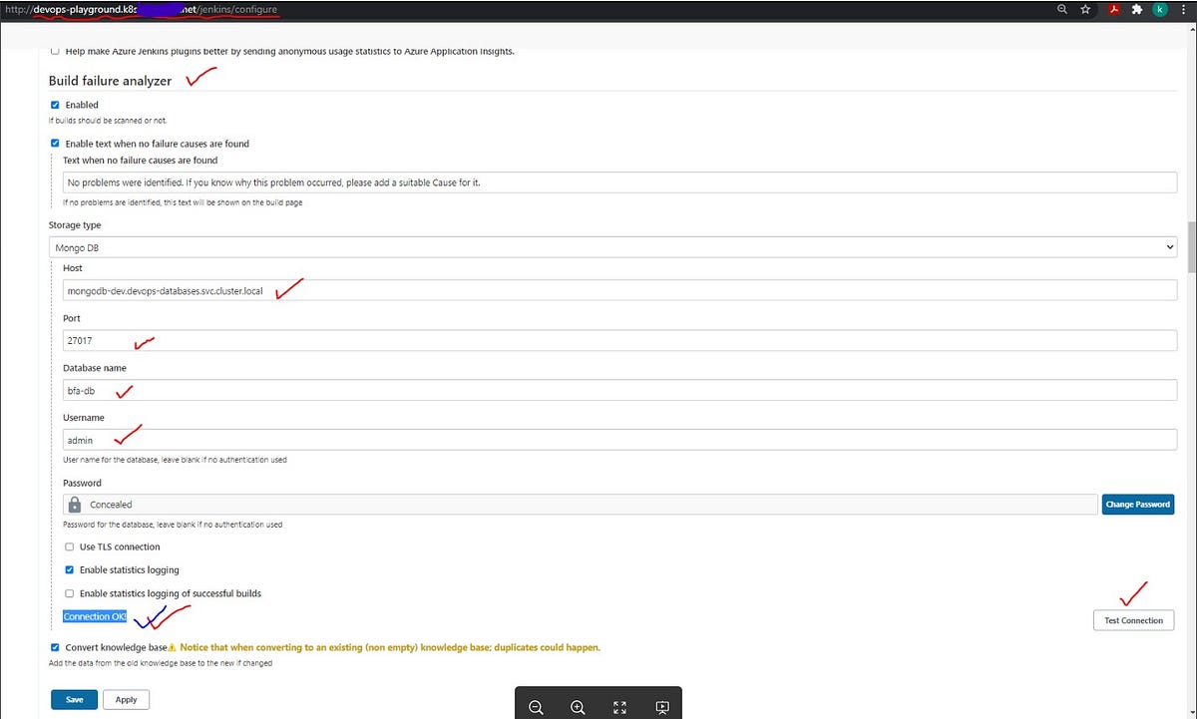Uncheck the Enabled checkbox
Screen dimensions: 1197x719
point(55,104)
